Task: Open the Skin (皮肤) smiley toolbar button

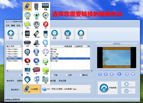Action: (x=55, y=34)
